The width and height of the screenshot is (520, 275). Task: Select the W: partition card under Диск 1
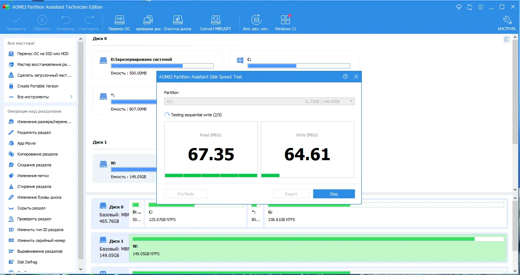124,168
